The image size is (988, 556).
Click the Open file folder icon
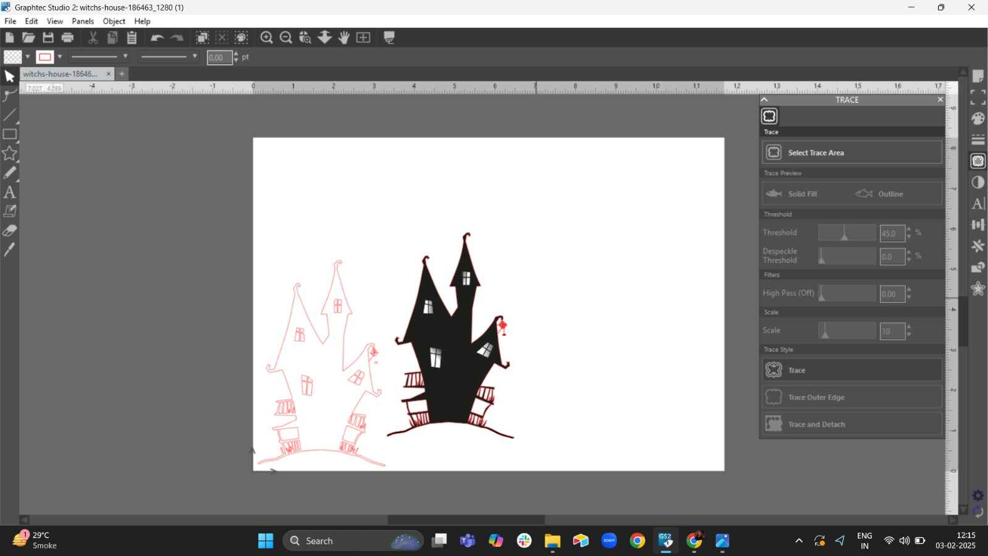click(28, 38)
